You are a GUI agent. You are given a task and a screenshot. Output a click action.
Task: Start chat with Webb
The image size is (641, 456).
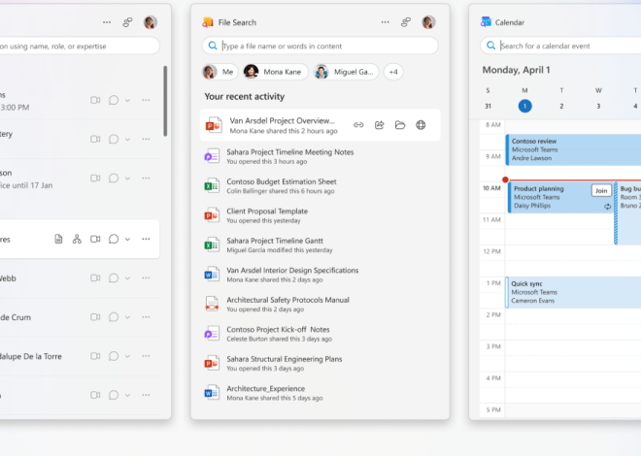pos(114,278)
